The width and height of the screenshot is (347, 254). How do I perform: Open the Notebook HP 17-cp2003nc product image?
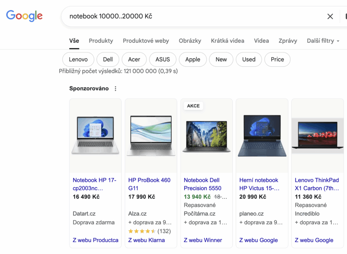tap(95, 135)
